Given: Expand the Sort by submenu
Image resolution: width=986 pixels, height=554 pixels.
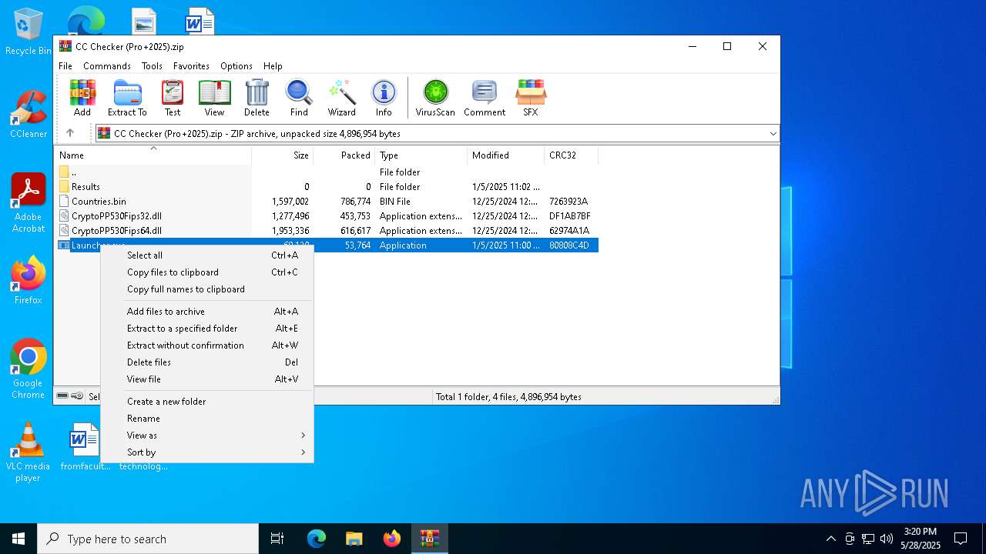Looking at the screenshot, I should point(207,452).
